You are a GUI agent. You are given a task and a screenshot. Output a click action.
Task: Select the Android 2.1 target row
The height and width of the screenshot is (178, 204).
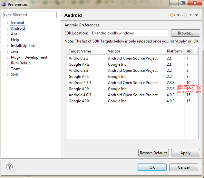132,58
